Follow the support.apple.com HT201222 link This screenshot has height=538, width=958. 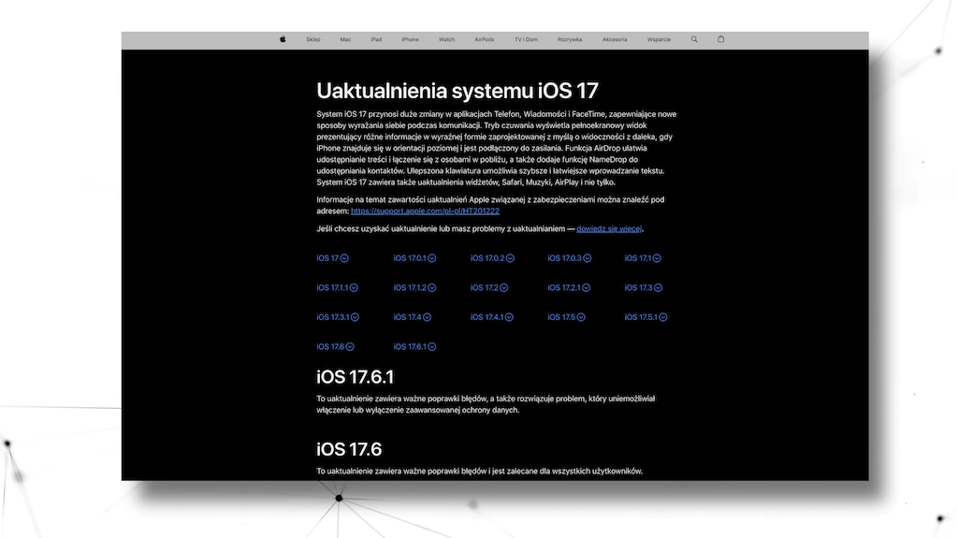tap(425, 211)
